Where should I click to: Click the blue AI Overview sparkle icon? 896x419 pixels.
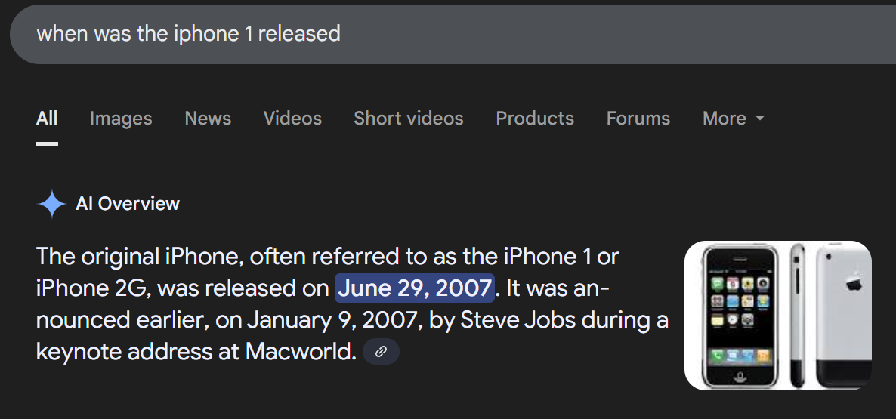(x=52, y=204)
